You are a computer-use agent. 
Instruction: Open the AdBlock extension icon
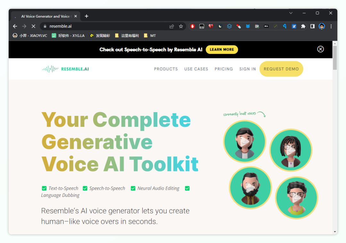(x=192, y=26)
